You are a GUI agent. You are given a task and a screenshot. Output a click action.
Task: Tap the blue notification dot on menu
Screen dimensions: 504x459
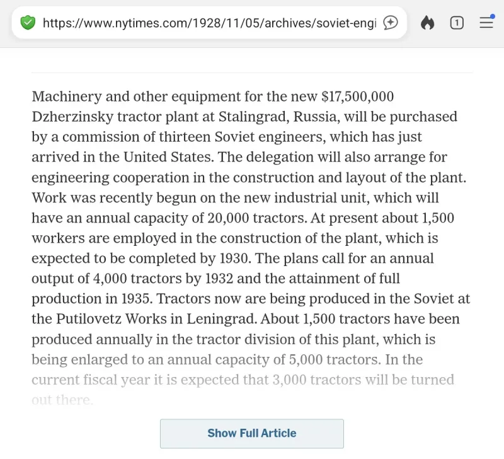click(493, 16)
